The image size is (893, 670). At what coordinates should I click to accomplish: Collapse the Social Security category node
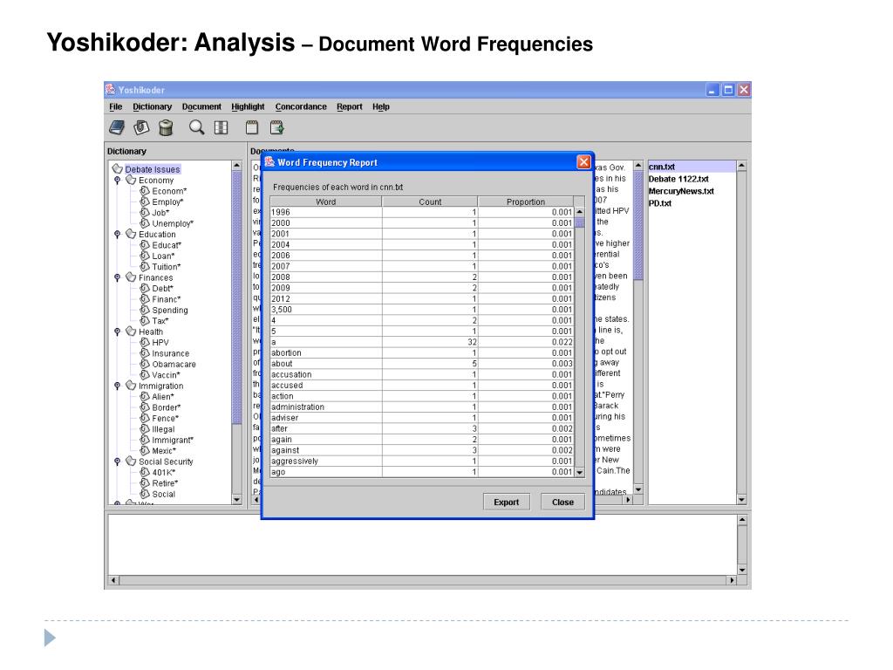click(x=118, y=461)
